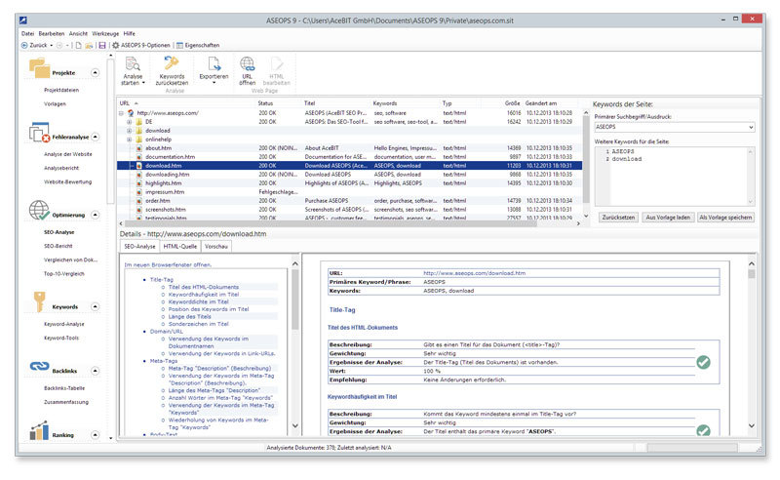Click the Fehleranalyse sidebar icon
The width and height of the screenshot is (780, 480).
[39, 133]
